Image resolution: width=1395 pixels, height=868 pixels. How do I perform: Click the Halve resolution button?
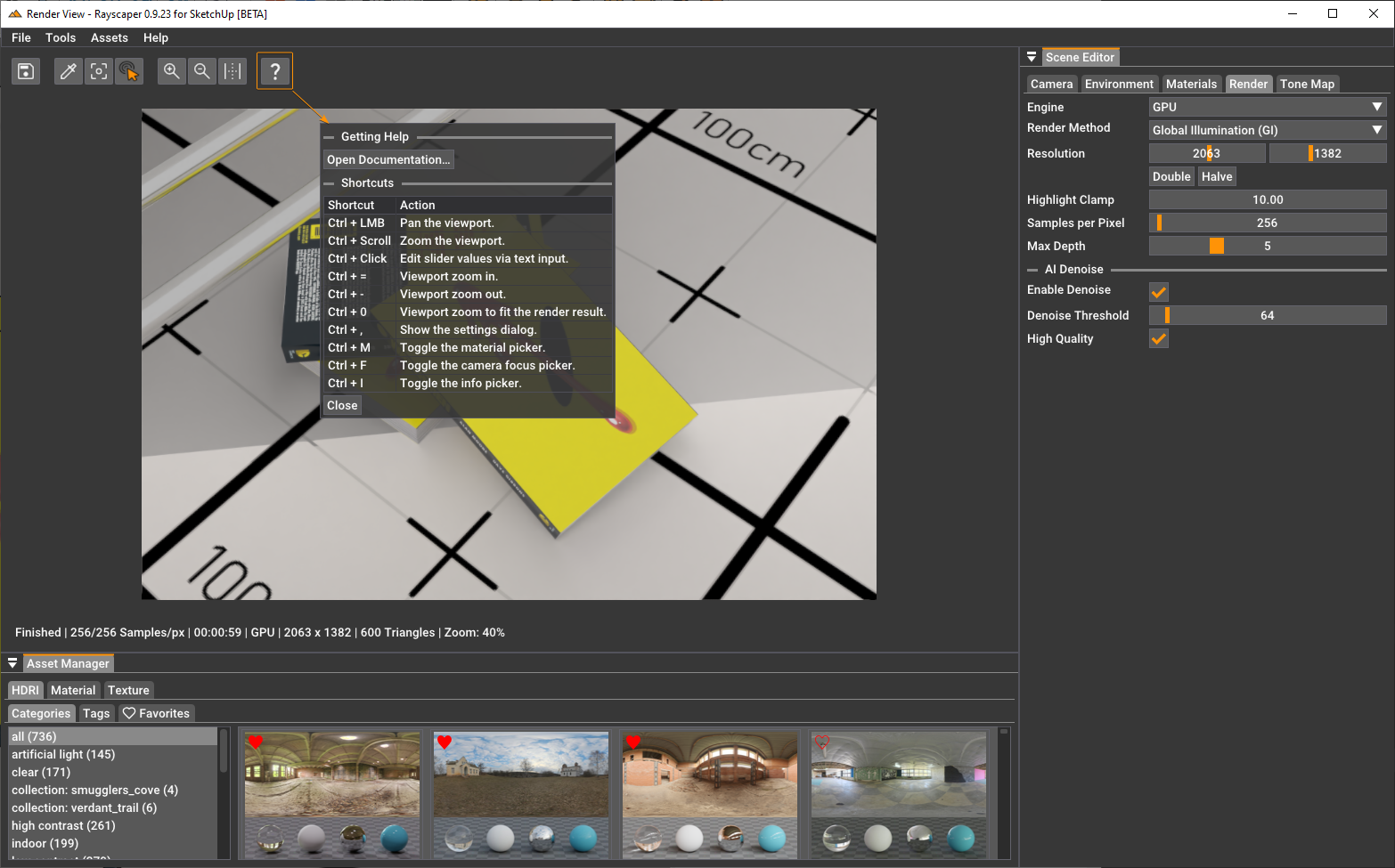(x=1217, y=176)
